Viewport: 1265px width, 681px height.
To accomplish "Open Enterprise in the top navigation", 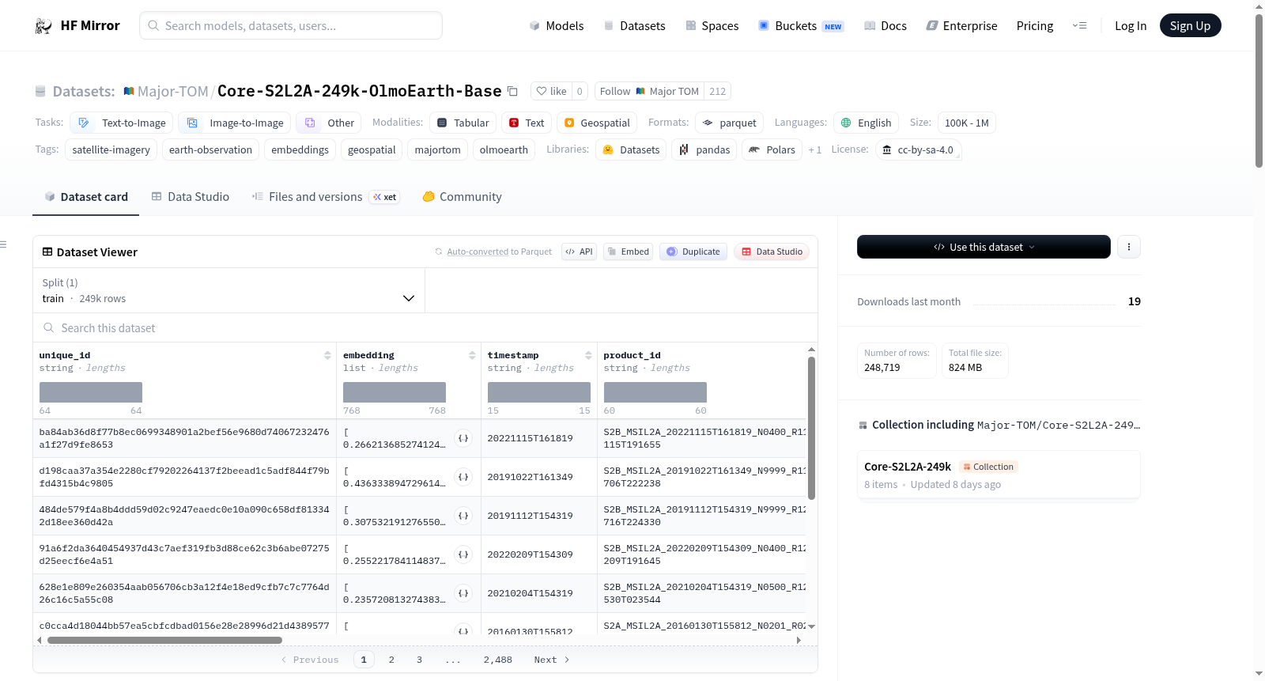I will 961,25.
